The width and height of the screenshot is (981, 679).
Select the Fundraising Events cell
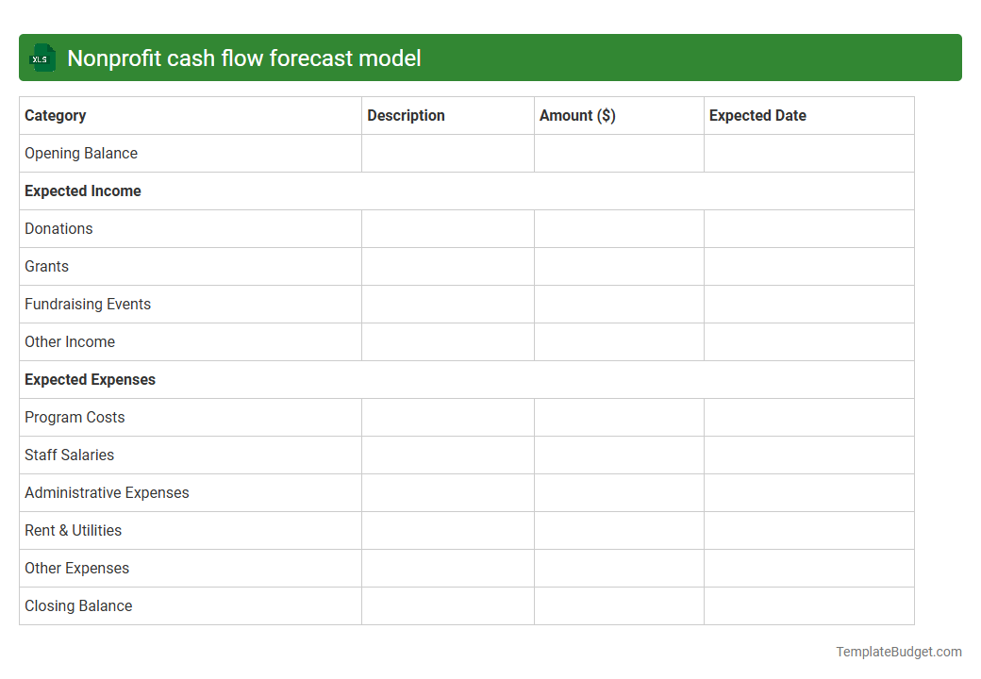pyautogui.click(x=88, y=304)
